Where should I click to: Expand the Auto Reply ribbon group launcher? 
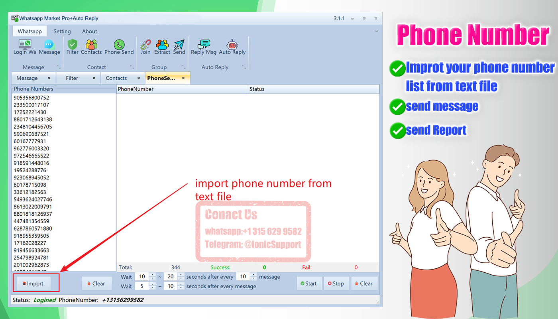tap(244, 67)
